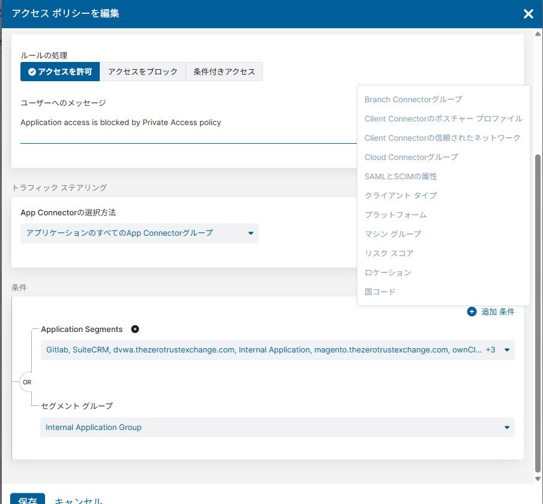Click caret arrow on Application Segments field

click(x=507, y=350)
